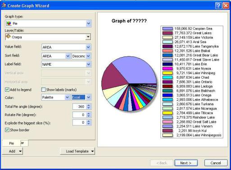
Task: Click the Issyk Kul legend entry text
Action: 193,131
